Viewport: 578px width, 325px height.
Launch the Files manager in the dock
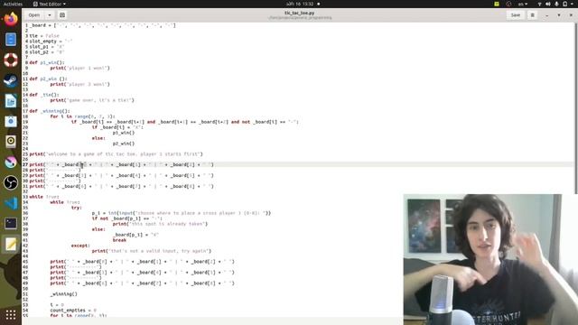coord(11,40)
